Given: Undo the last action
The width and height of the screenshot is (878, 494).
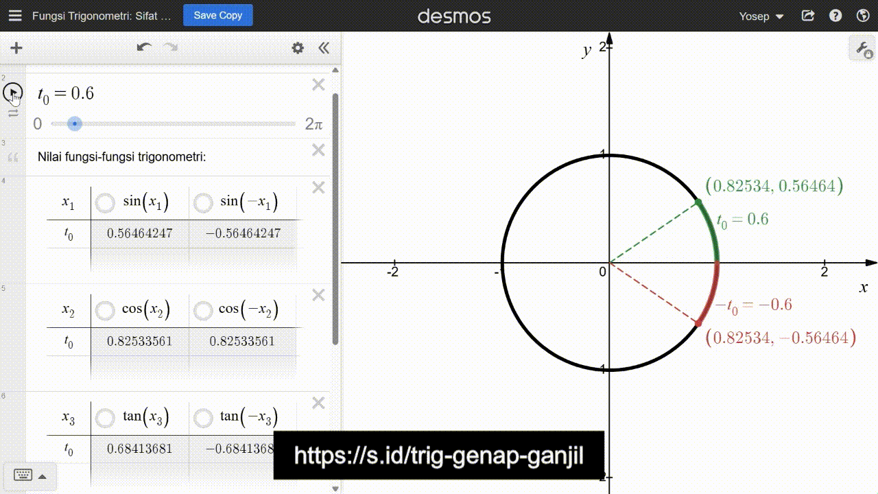Looking at the screenshot, I should coord(144,47).
